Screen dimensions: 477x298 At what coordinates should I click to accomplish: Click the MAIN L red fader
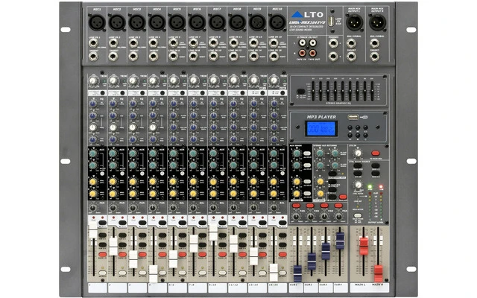point(364,247)
